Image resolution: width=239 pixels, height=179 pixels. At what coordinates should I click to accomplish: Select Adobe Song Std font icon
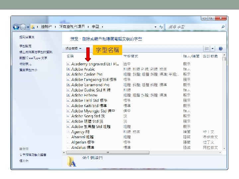(68, 116)
